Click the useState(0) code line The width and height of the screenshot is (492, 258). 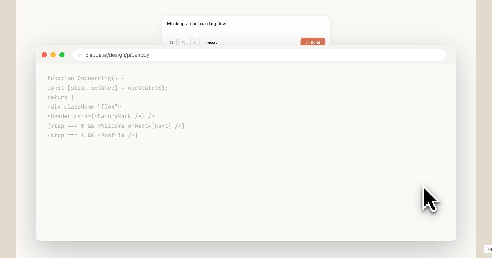point(107,88)
